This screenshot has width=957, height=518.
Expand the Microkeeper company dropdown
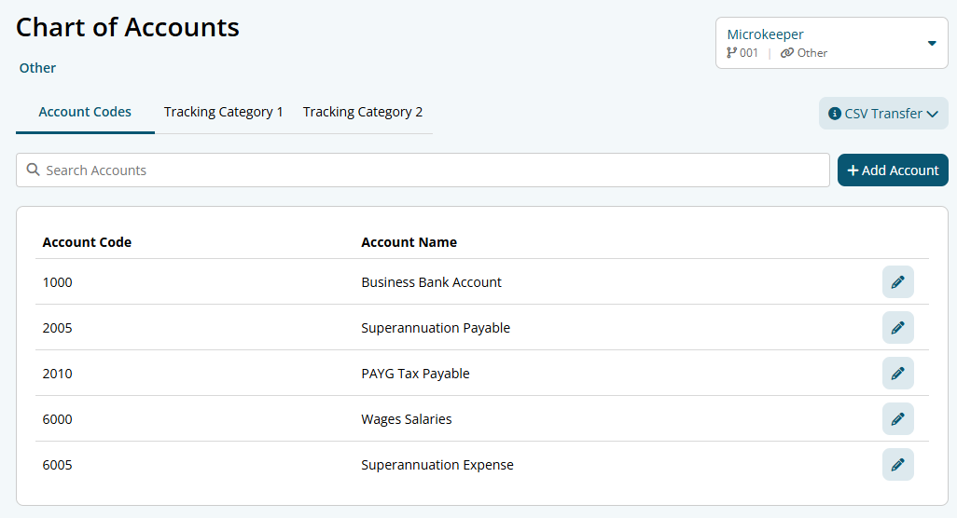(x=931, y=43)
